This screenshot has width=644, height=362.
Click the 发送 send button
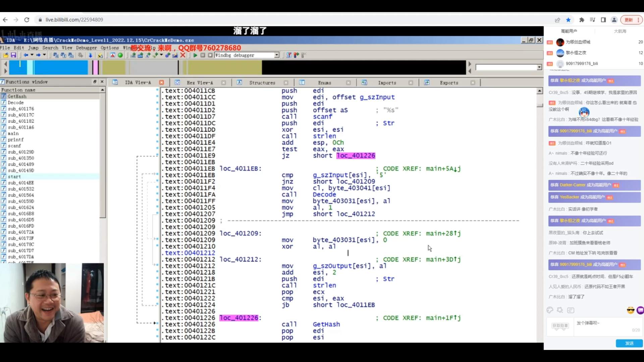point(629,343)
